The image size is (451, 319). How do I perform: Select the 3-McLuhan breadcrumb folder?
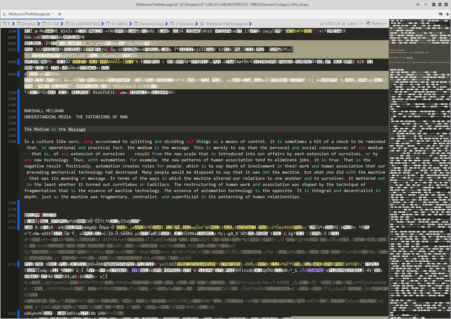(x=185, y=24)
